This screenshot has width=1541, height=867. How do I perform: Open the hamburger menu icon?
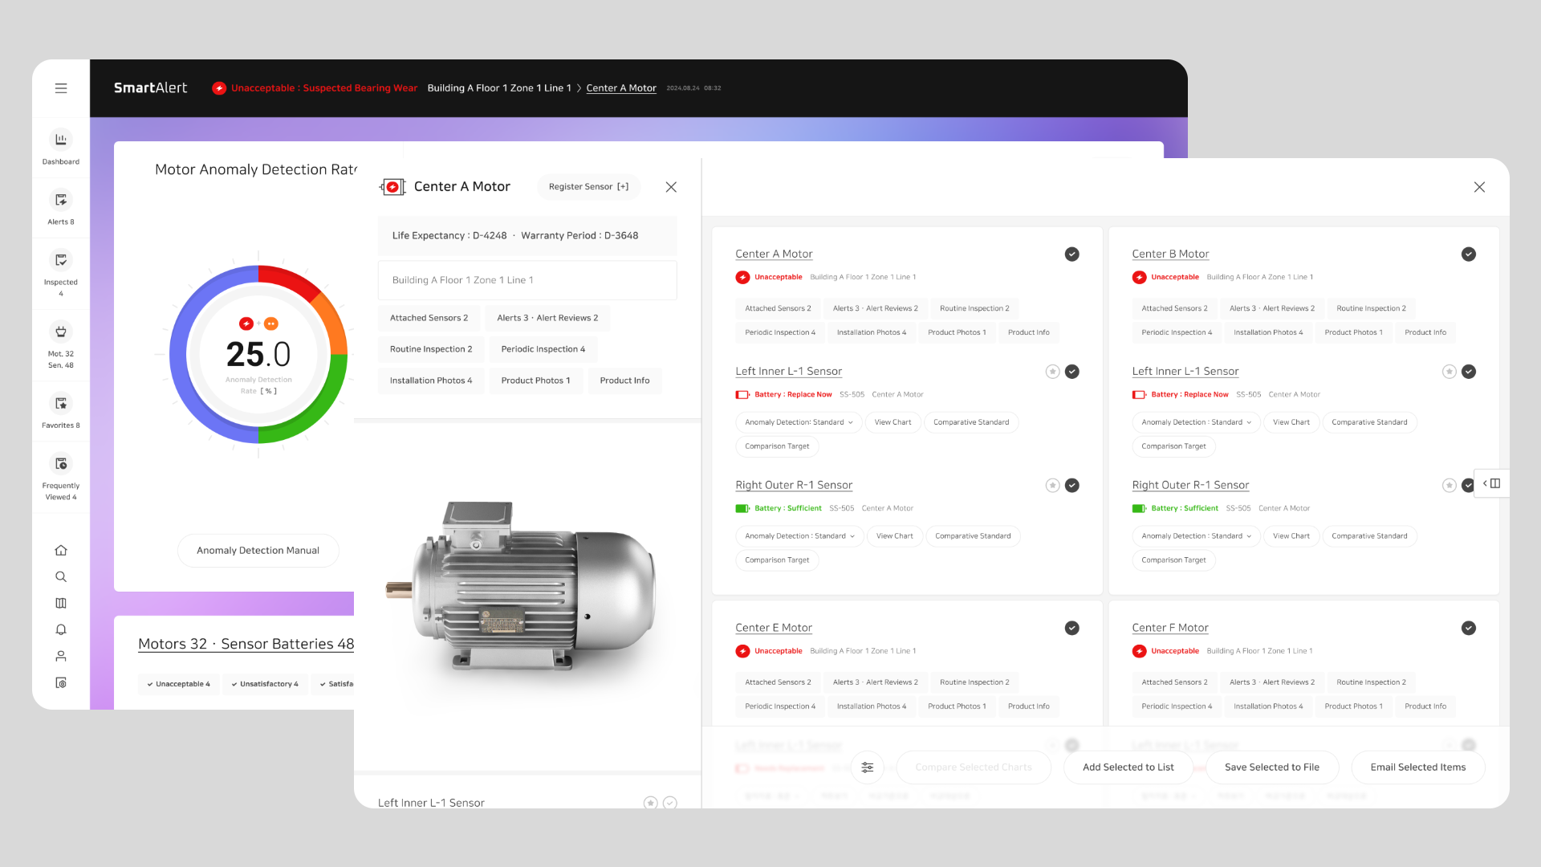pyautogui.click(x=61, y=88)
